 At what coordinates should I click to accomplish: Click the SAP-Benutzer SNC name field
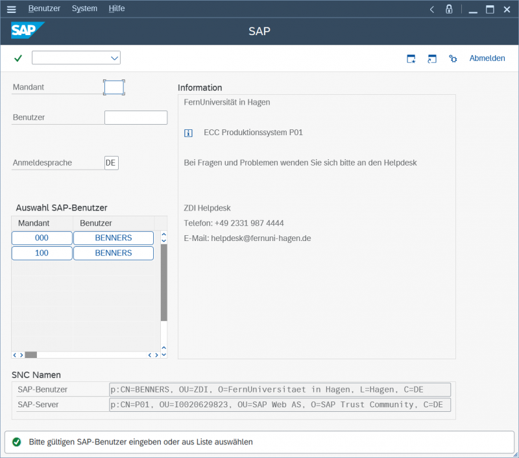(280, 390)
